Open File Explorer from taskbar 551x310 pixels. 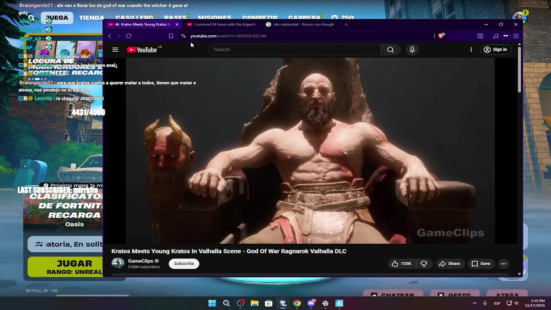254,303
